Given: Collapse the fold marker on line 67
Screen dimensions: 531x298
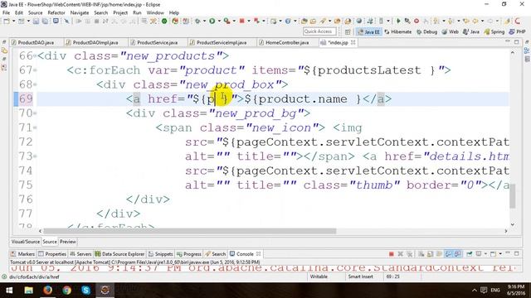Looking at the screenshot, I should click(35, 70).
